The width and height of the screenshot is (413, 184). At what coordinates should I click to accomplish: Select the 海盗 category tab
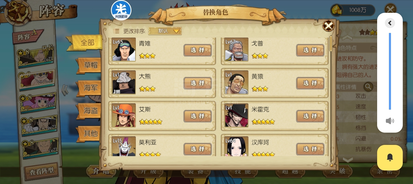[90, 110]
